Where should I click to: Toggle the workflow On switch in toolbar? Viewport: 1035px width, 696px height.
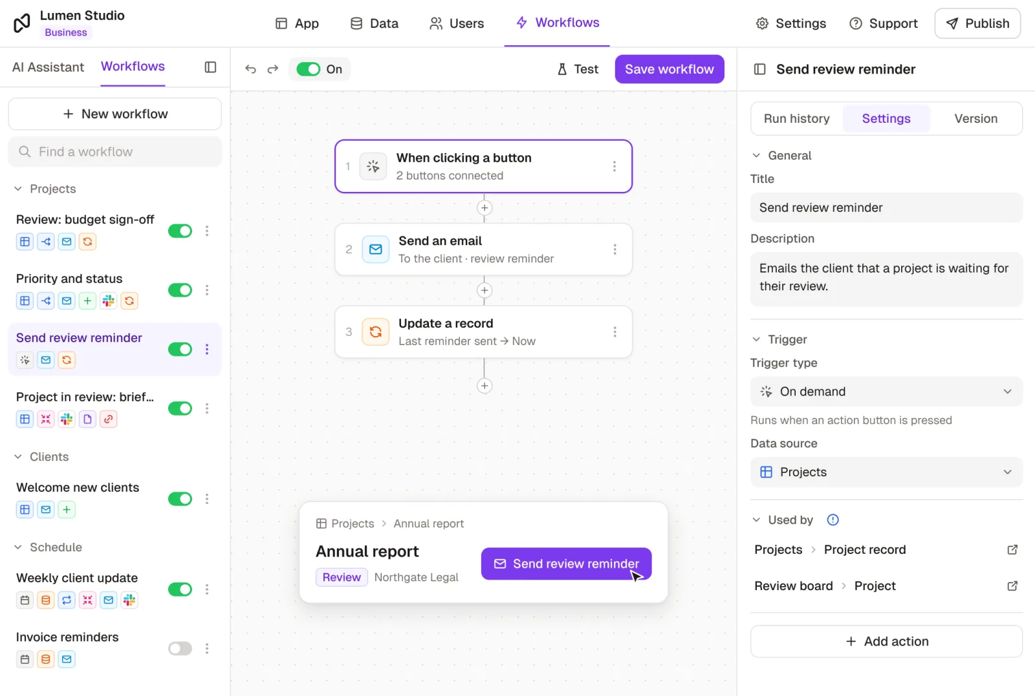309,69
